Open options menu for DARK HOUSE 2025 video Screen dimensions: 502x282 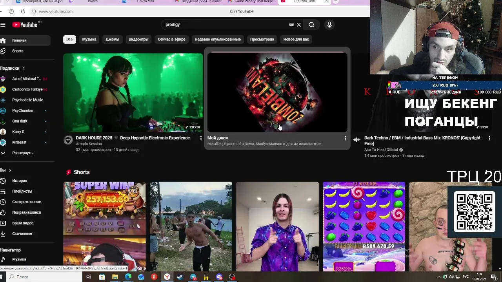tap(201, 138)
